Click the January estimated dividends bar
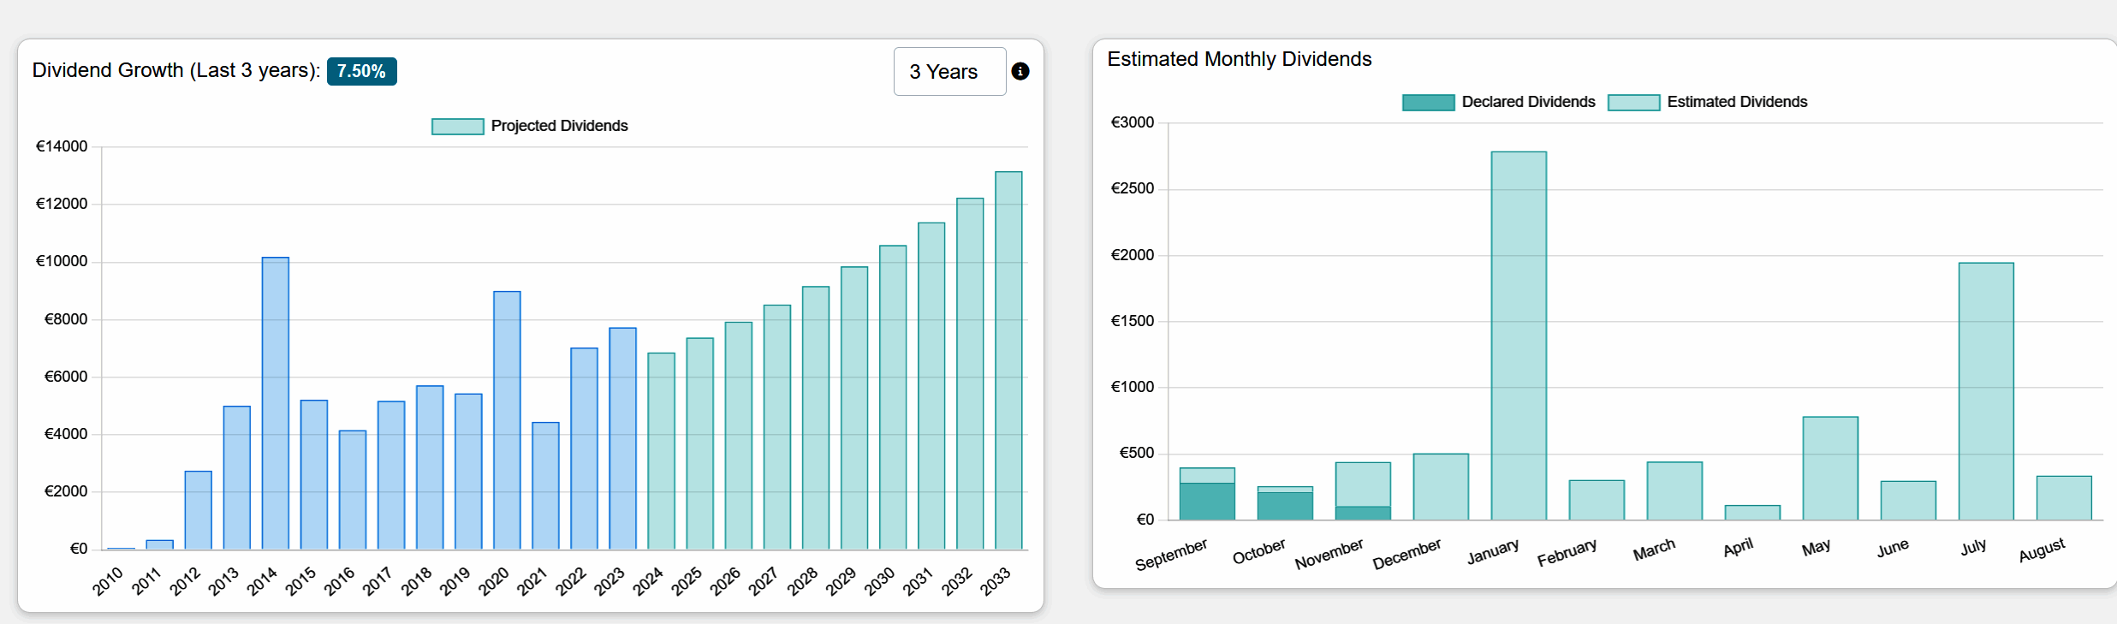The width and height of the screenshot is (2117, 624). pos(1519,336)
